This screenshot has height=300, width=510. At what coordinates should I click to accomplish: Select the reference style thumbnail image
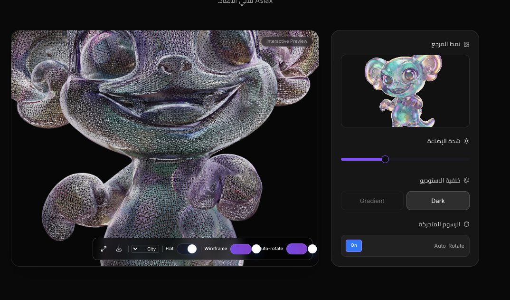point(405,91)
